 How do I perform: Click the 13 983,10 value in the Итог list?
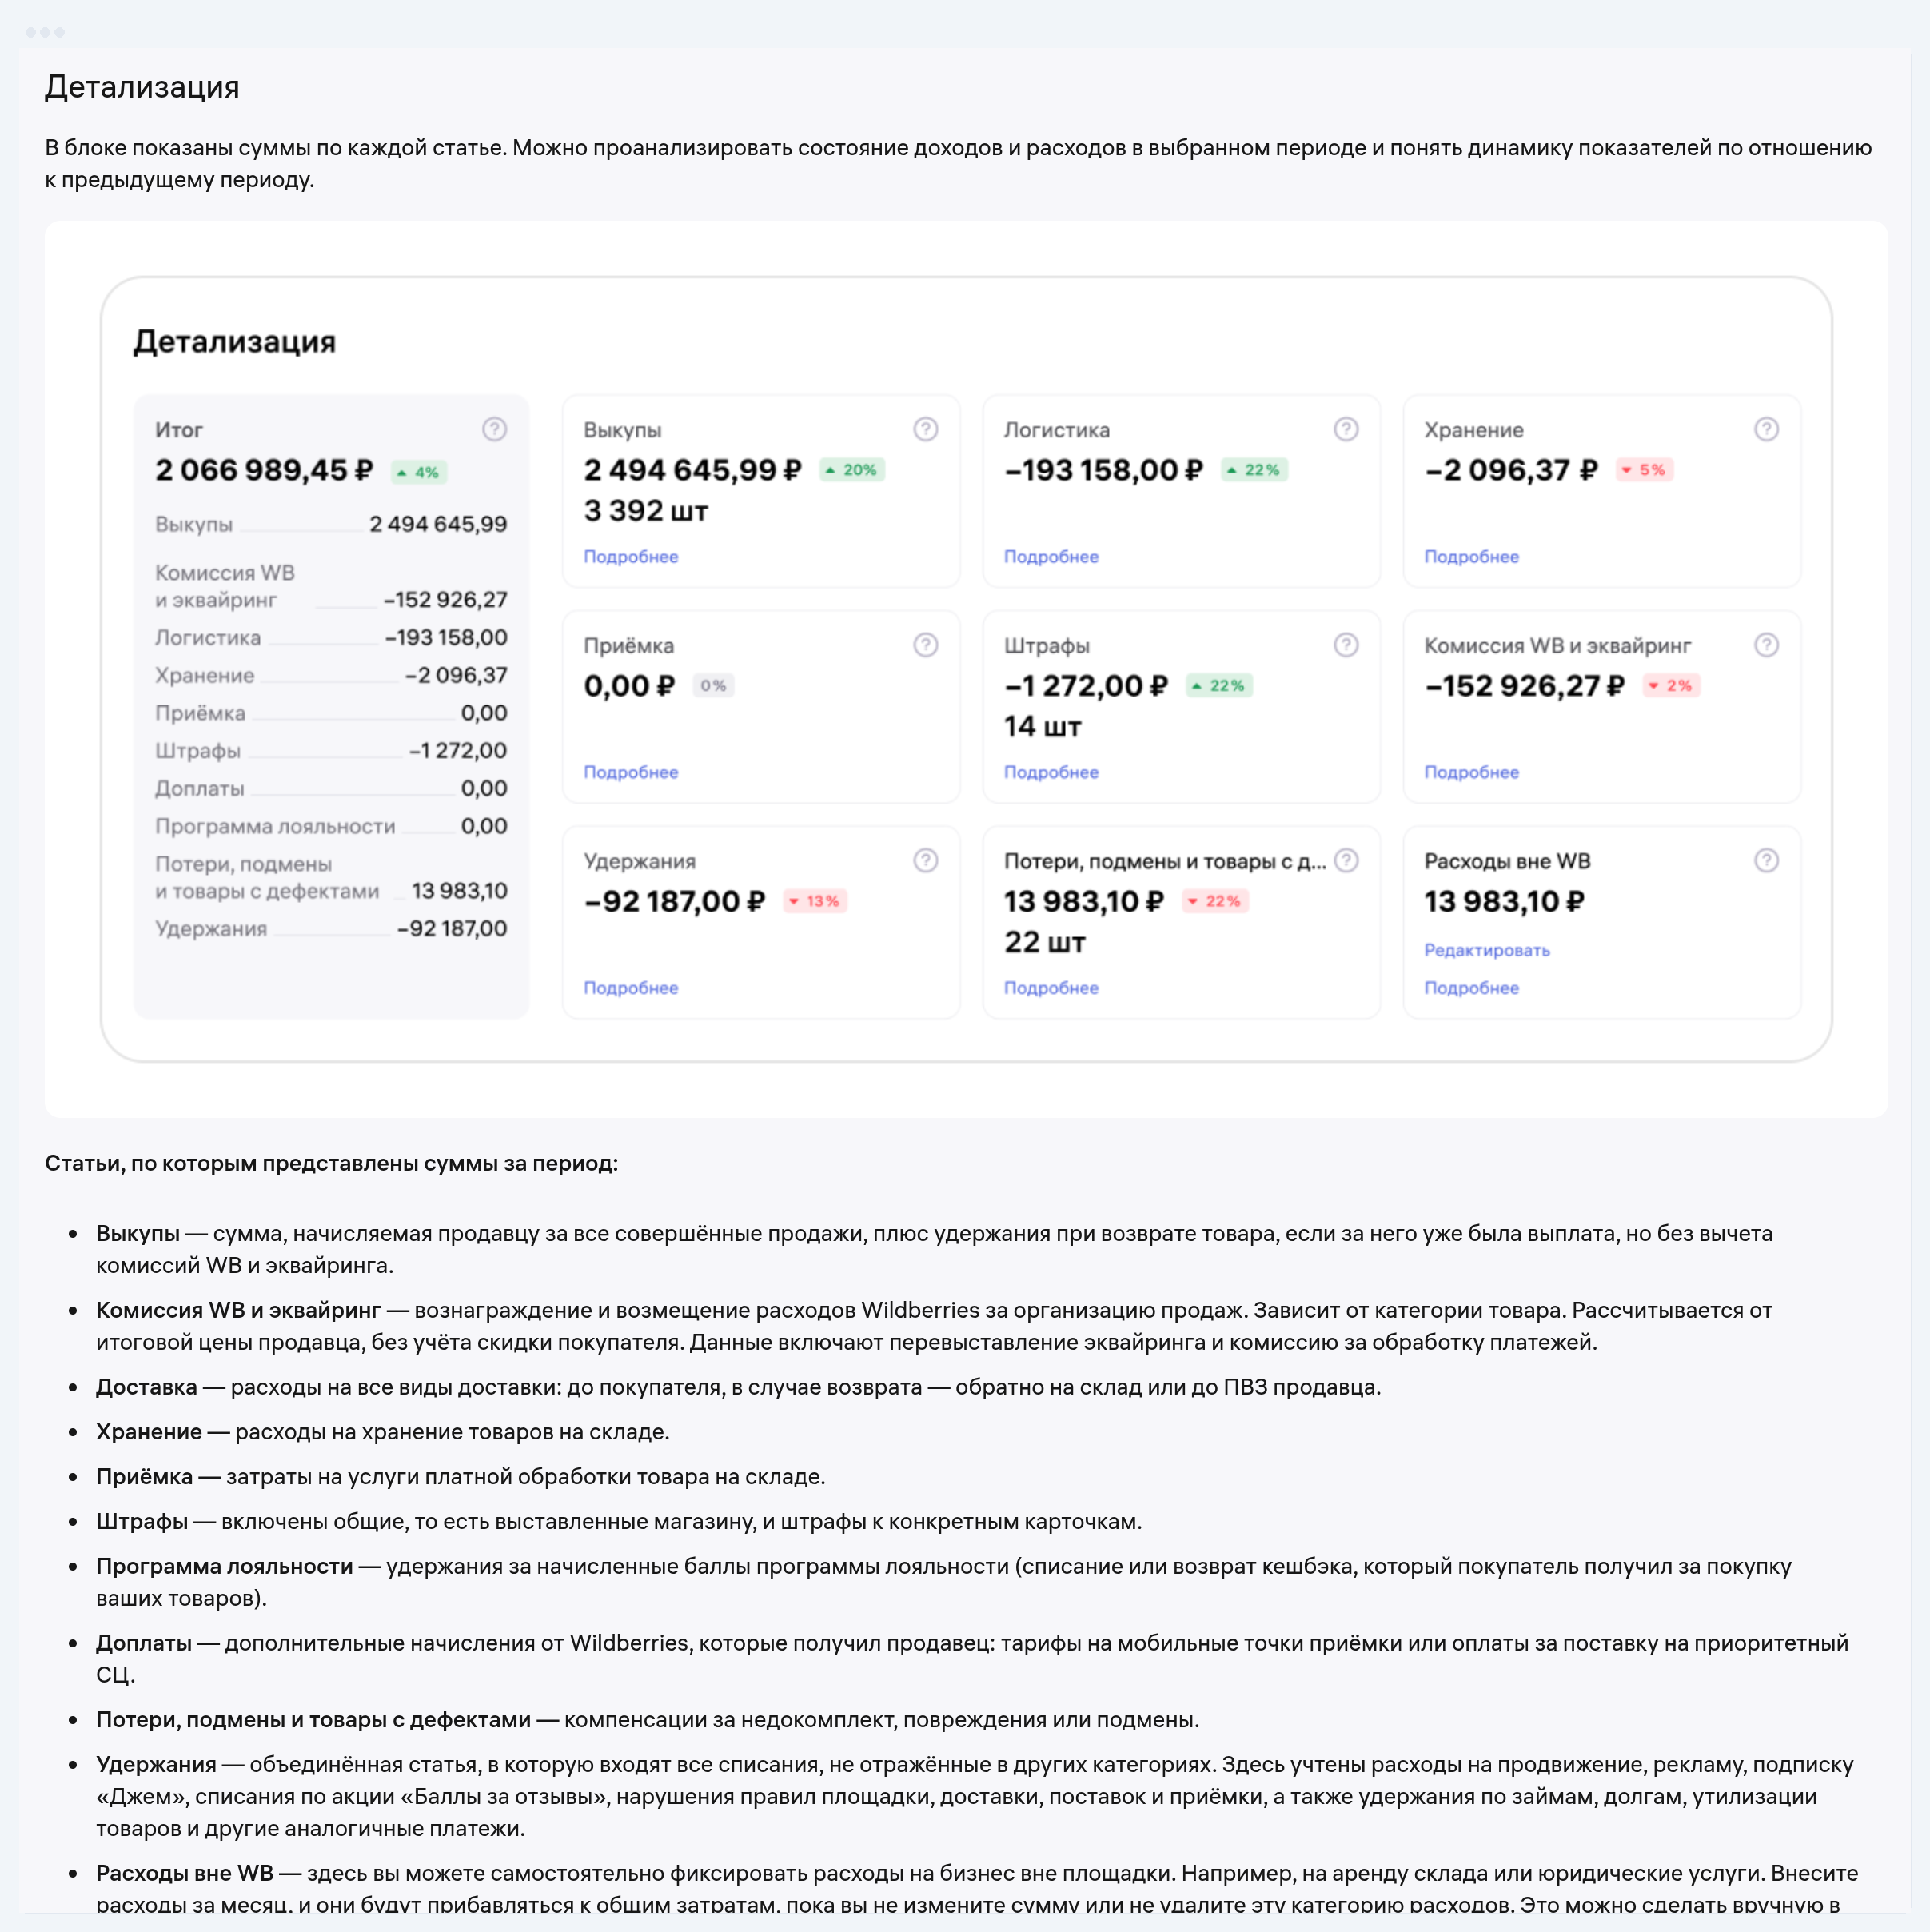(460, 891)
